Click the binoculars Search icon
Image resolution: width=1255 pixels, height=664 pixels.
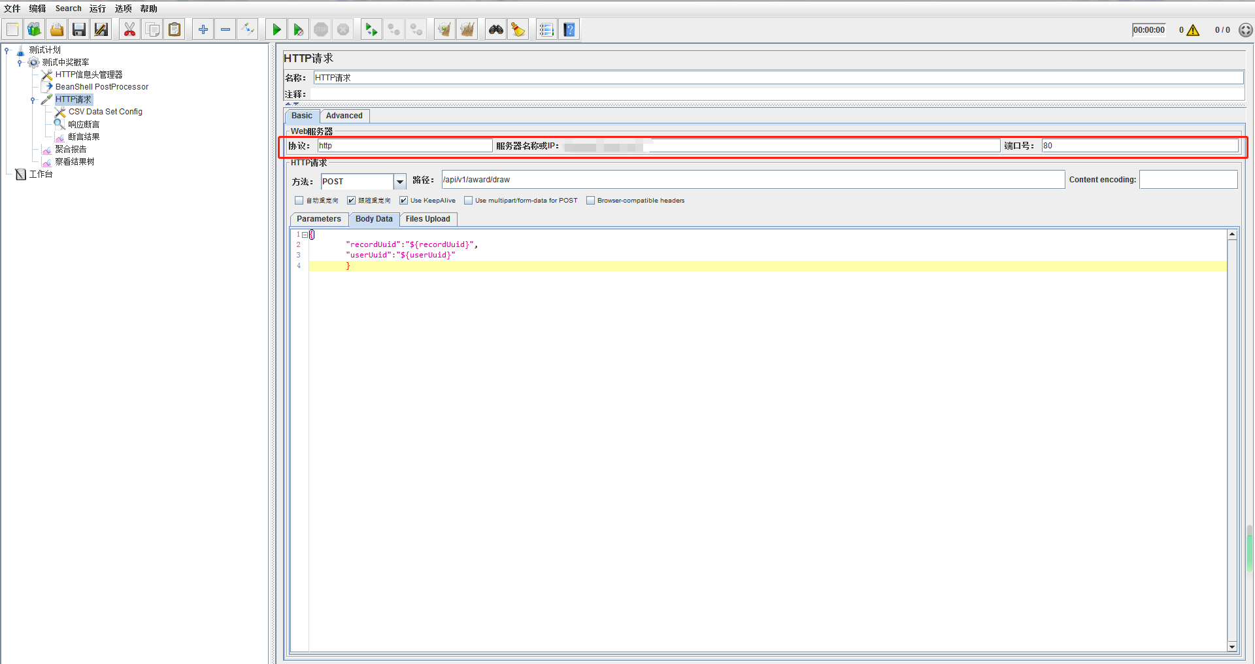coord(496,30)
